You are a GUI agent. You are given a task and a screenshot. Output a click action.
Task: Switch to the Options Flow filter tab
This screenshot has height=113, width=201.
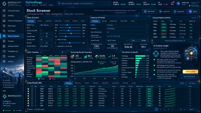58,21
